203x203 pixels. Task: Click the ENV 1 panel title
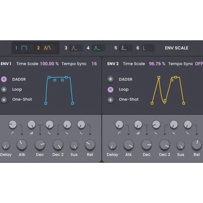click(6, 64)
